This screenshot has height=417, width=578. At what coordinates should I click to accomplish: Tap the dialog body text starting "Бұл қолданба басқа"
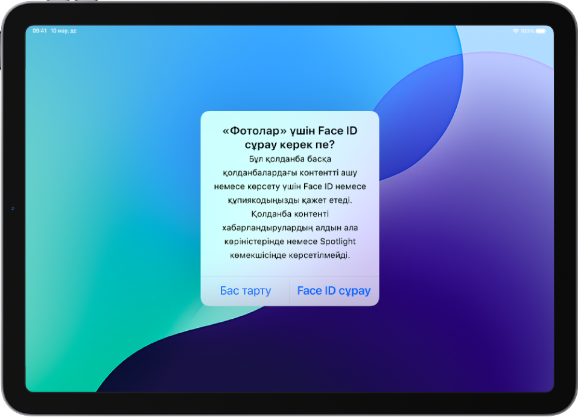click(290, 207)
